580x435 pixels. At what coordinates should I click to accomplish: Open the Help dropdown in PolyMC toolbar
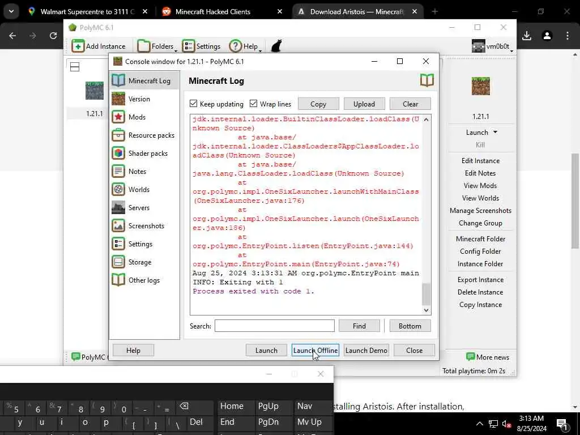click(245, 46)
